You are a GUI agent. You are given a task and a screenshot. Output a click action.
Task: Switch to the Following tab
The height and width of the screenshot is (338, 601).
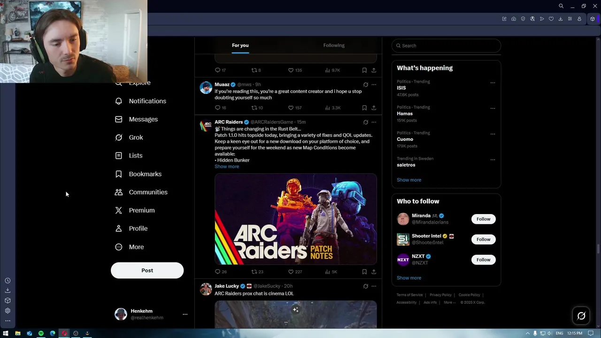click(x=334, y=46)
